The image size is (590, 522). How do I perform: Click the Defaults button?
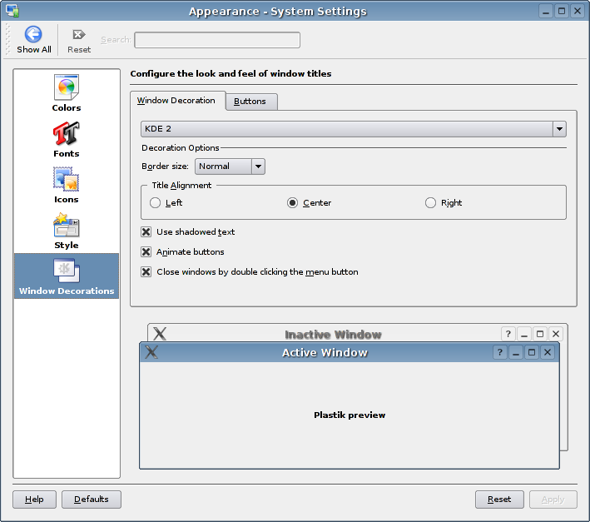91,500
